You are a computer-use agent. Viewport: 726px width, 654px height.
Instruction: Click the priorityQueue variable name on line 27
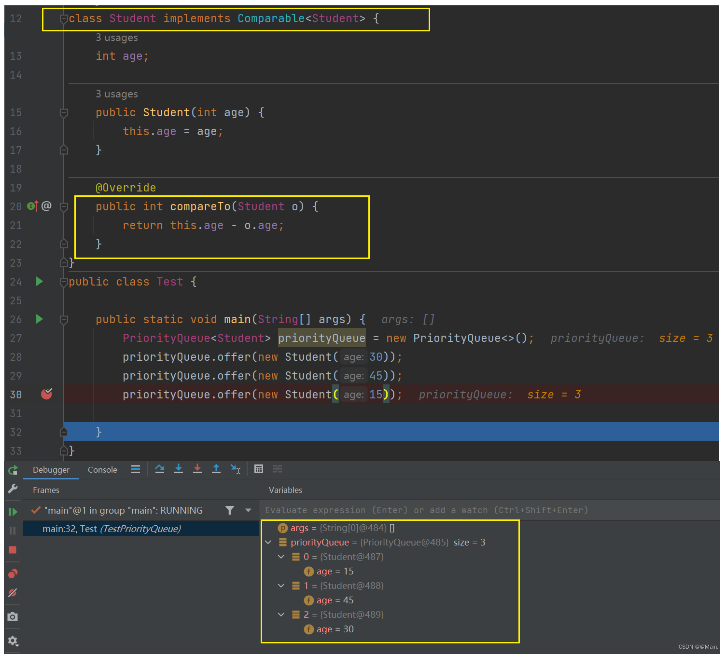pyautogui.click(x=321, y=338)
